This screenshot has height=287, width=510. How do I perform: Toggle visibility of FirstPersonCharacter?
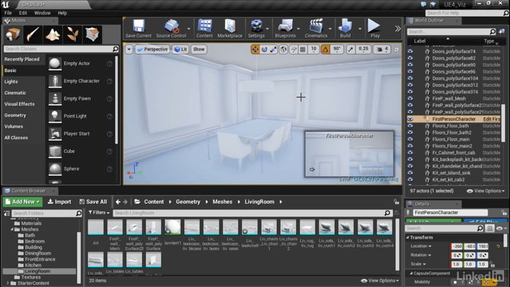[410, 119]
